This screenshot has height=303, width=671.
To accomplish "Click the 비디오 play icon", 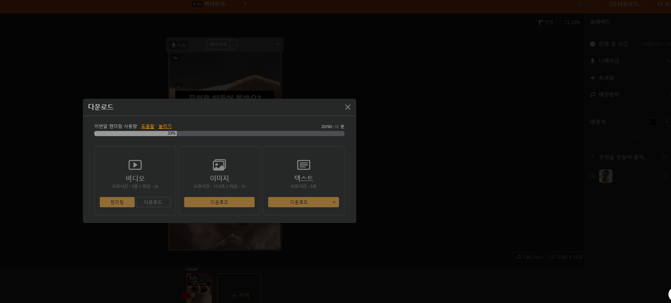I will click(x=135, y=165).
